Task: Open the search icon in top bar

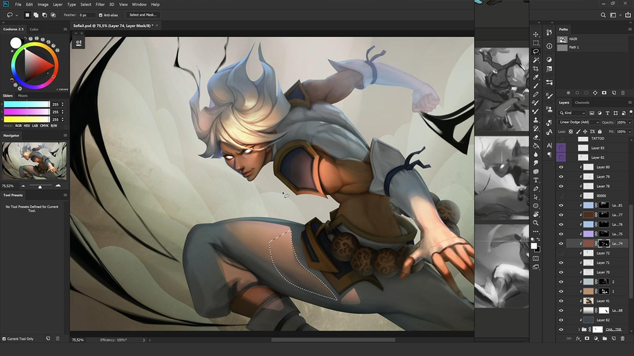Action: [x=603, y=15]
